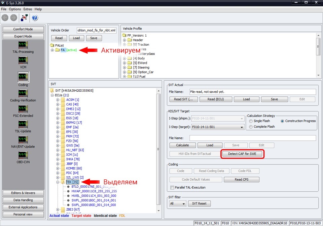Open the SVT filter All dropdown

(183, 204)
